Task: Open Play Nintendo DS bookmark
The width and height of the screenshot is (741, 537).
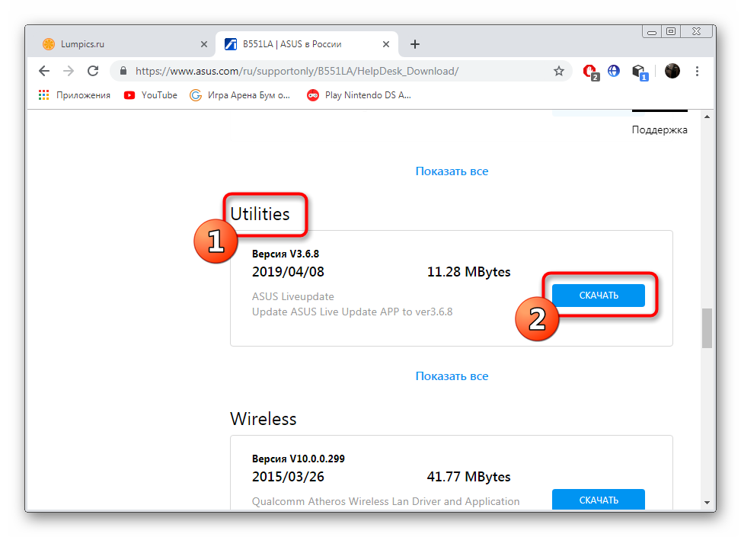Action: click(x=359, y=95)
